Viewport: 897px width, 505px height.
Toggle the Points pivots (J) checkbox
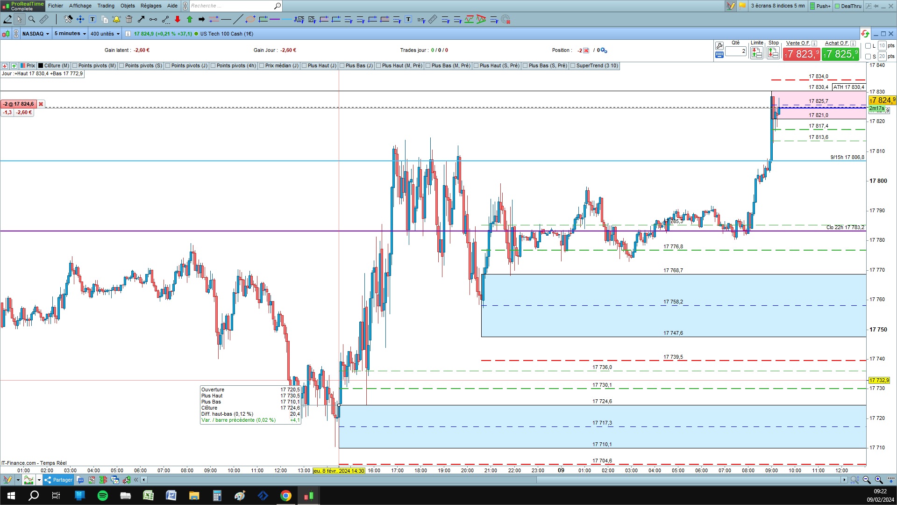(168, 66)
